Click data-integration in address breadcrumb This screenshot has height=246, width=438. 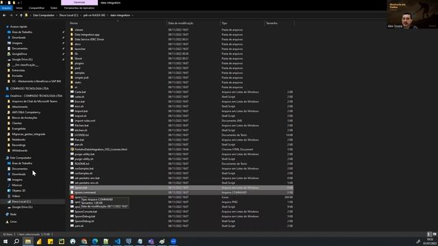pos(120,15)
